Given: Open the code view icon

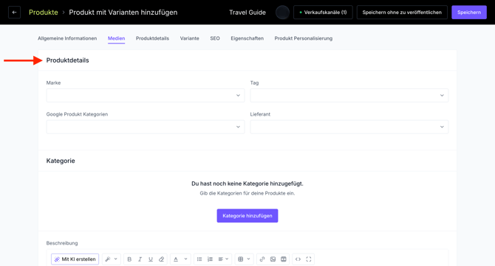Looking at the screenshot, I should (298, 259).
